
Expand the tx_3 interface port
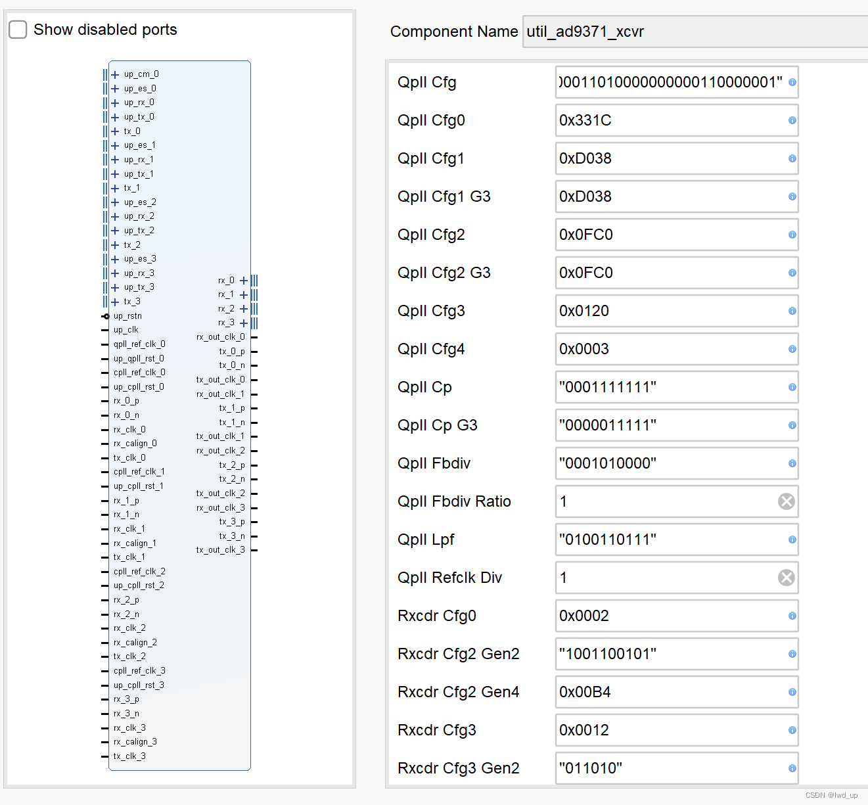pyautogui.click(x=115, y=302)
